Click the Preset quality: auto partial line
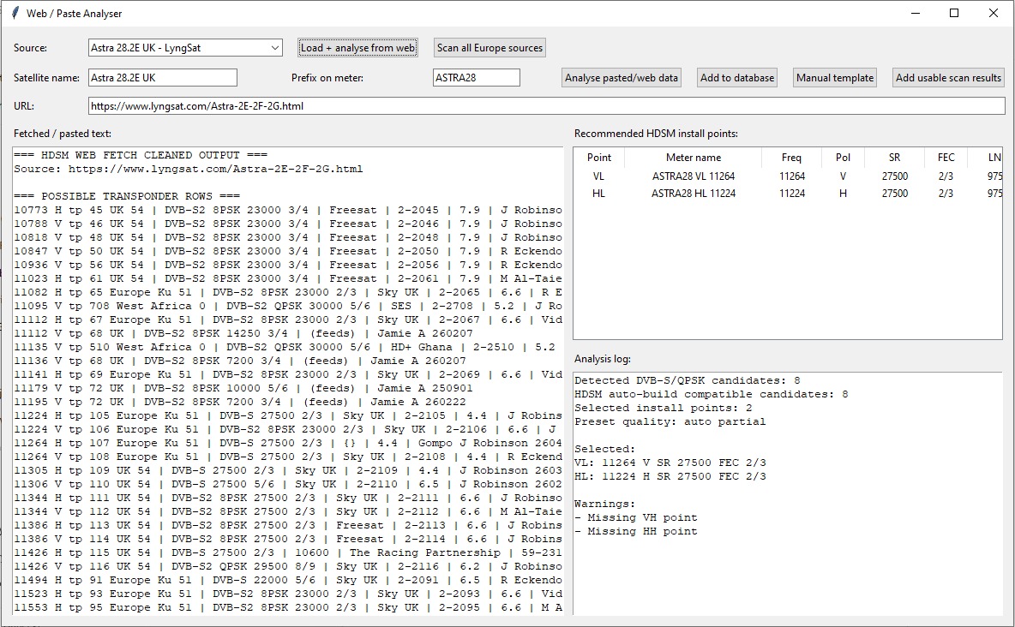The image size is (1015, 627). point(670,422)
